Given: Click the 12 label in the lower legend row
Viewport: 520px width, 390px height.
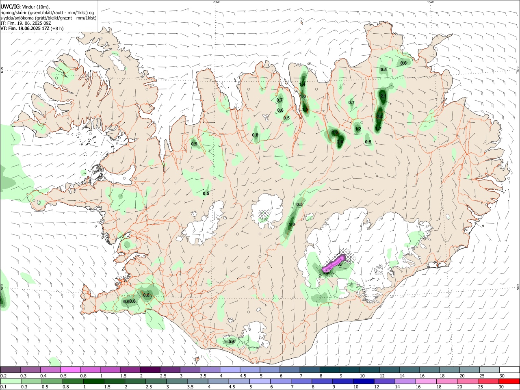Looking at the screenshot, I should click(x=376, y=387).
